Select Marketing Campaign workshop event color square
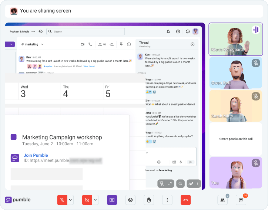268x210 pixels. pyautogui.click(x=13, y=137)
